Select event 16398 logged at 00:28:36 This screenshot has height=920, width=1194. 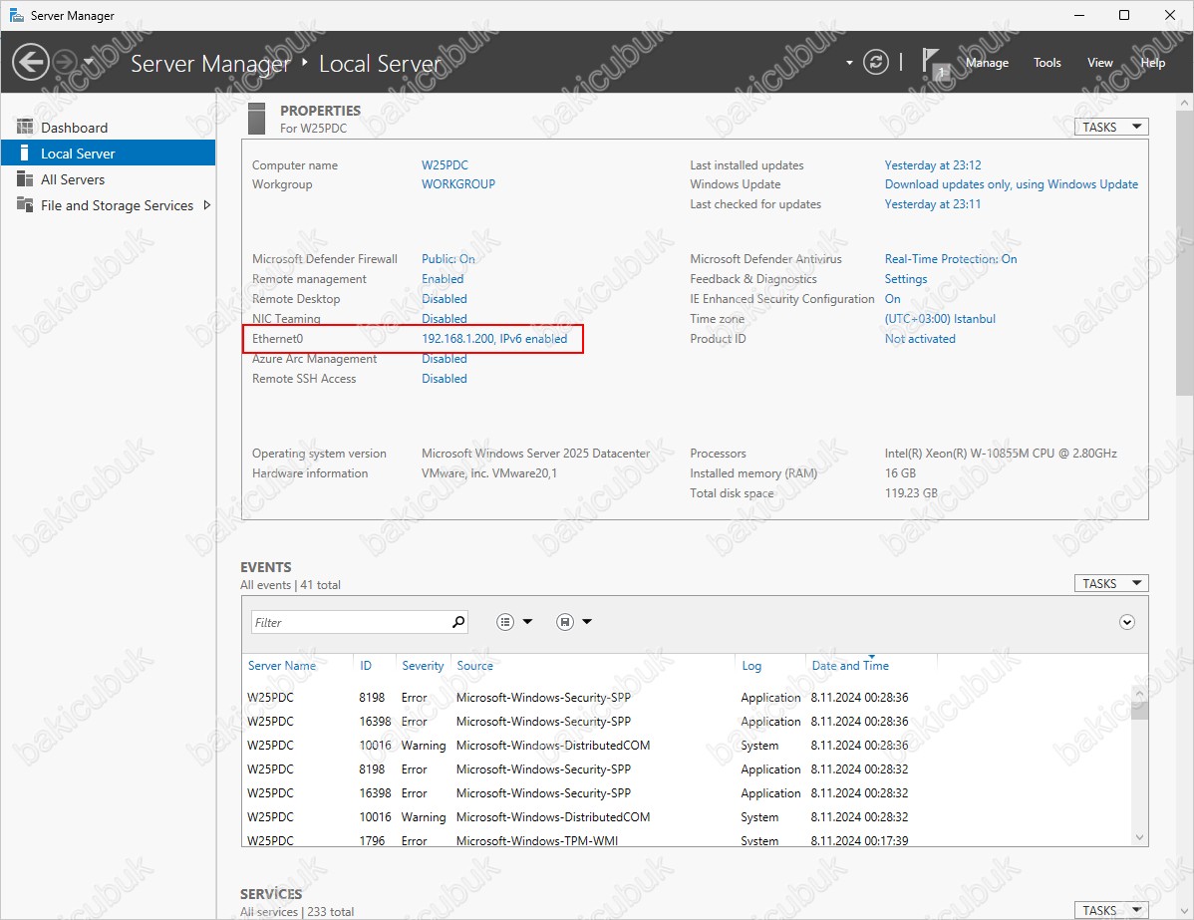click(686, 722)
